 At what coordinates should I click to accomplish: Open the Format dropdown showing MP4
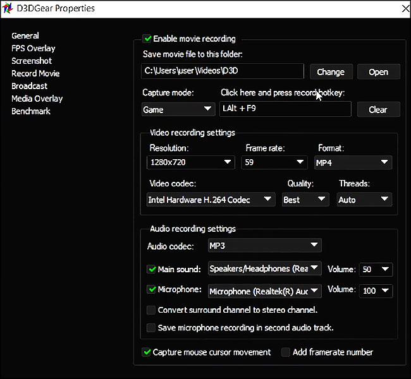coord(353,162)
